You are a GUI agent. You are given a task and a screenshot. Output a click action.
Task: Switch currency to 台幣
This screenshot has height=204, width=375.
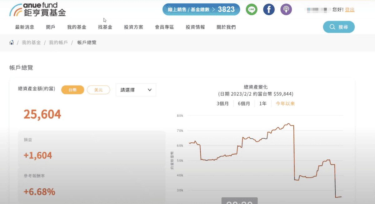72,90
